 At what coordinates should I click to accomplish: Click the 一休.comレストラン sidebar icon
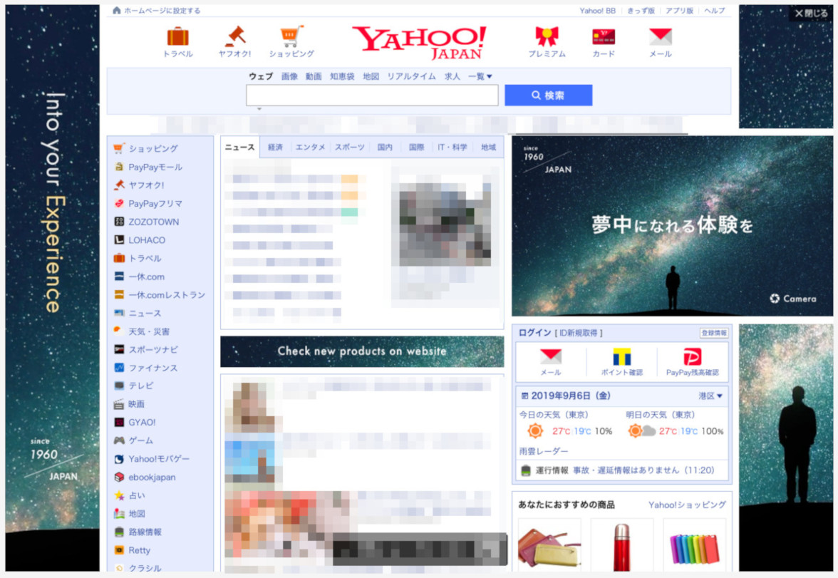pyautogui.click(x=119, y=294)
